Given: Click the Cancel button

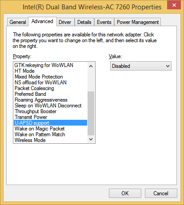Looking at the screenshot, I should point(161,193).
